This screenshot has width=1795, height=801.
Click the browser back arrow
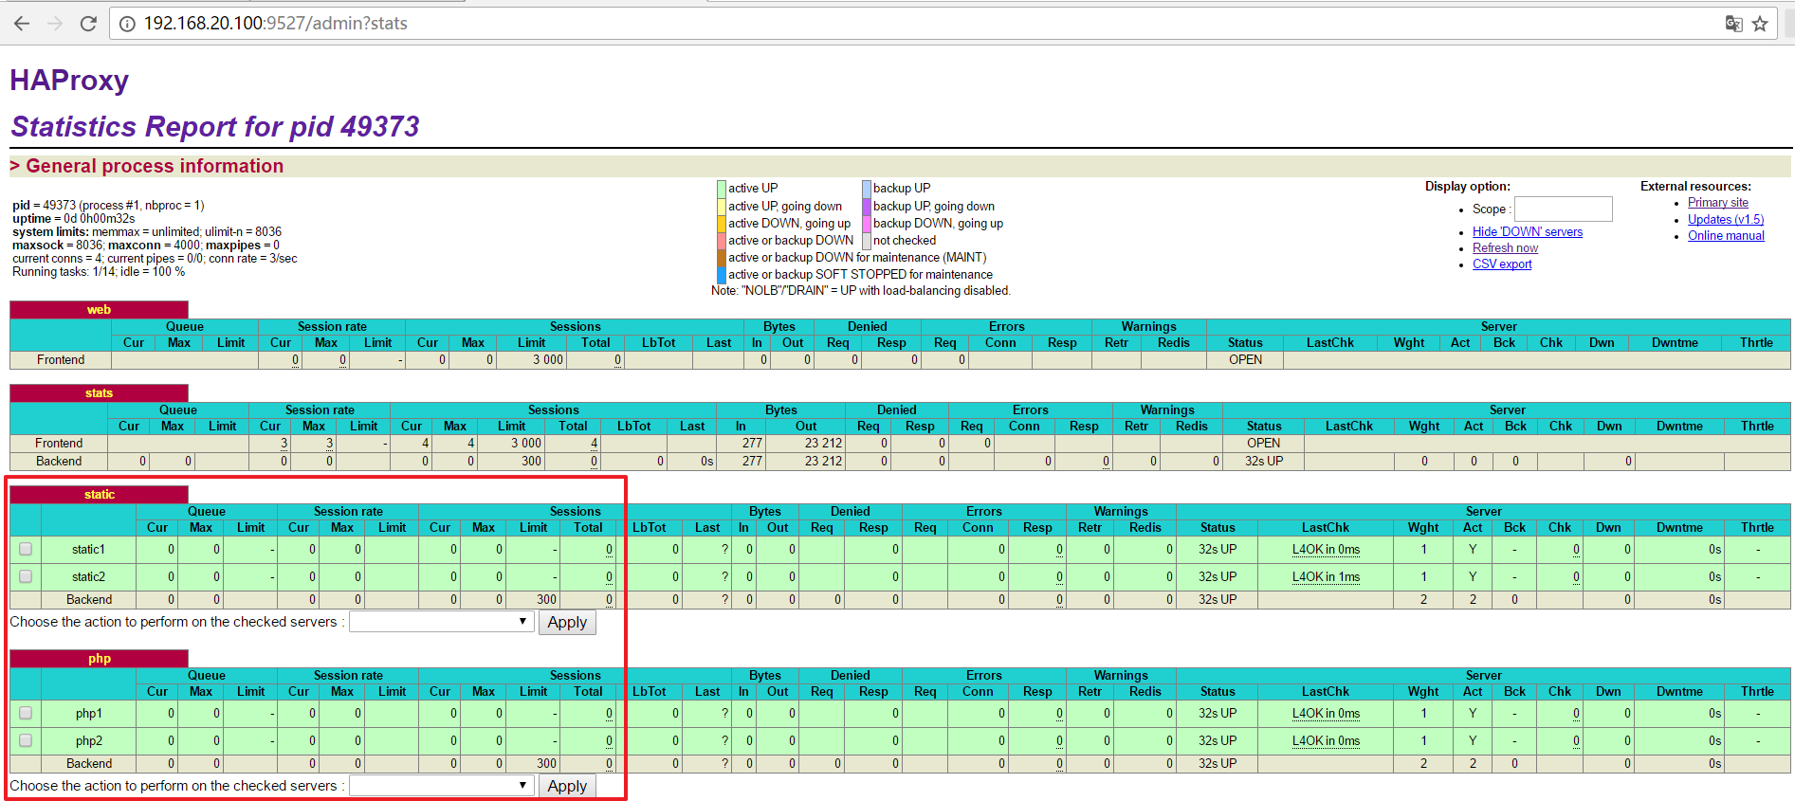coord(22,24)
